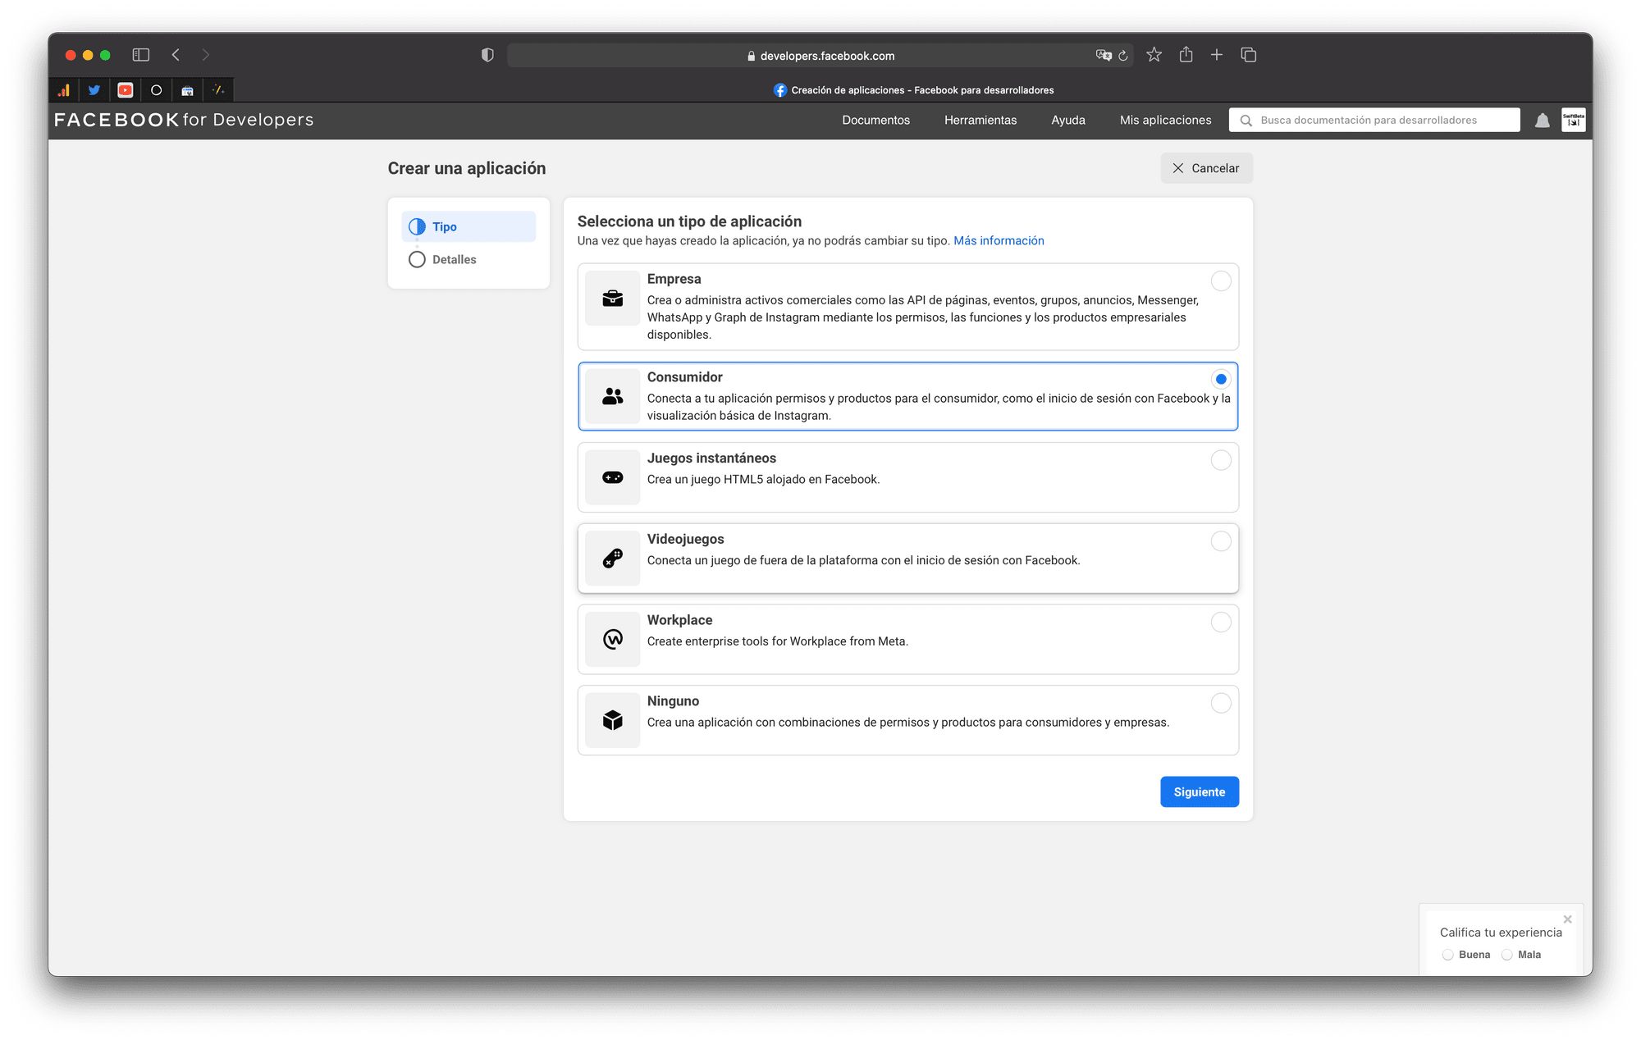The width and height of the screenshot is (1641, 1040).
Task: Open the pinned circle-icon tab
Action: click(x=157, y=90)
